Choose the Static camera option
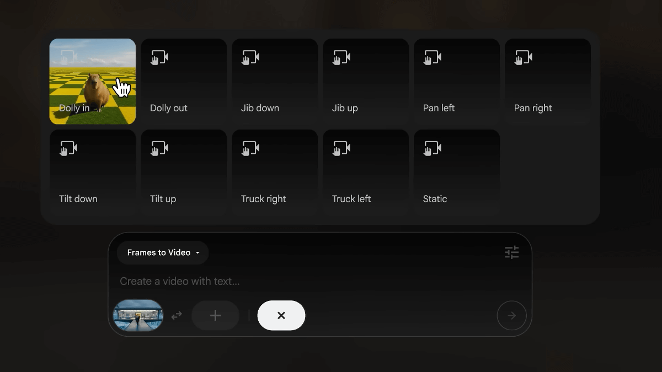 coord(457,172)
